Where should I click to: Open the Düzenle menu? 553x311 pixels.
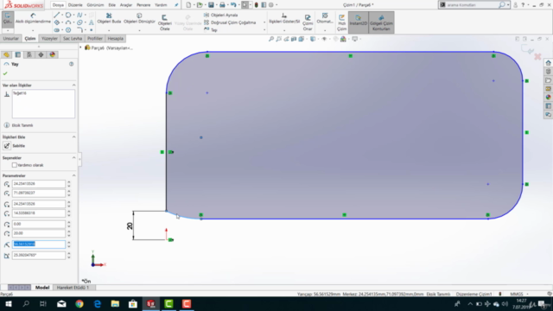[75, 5]
